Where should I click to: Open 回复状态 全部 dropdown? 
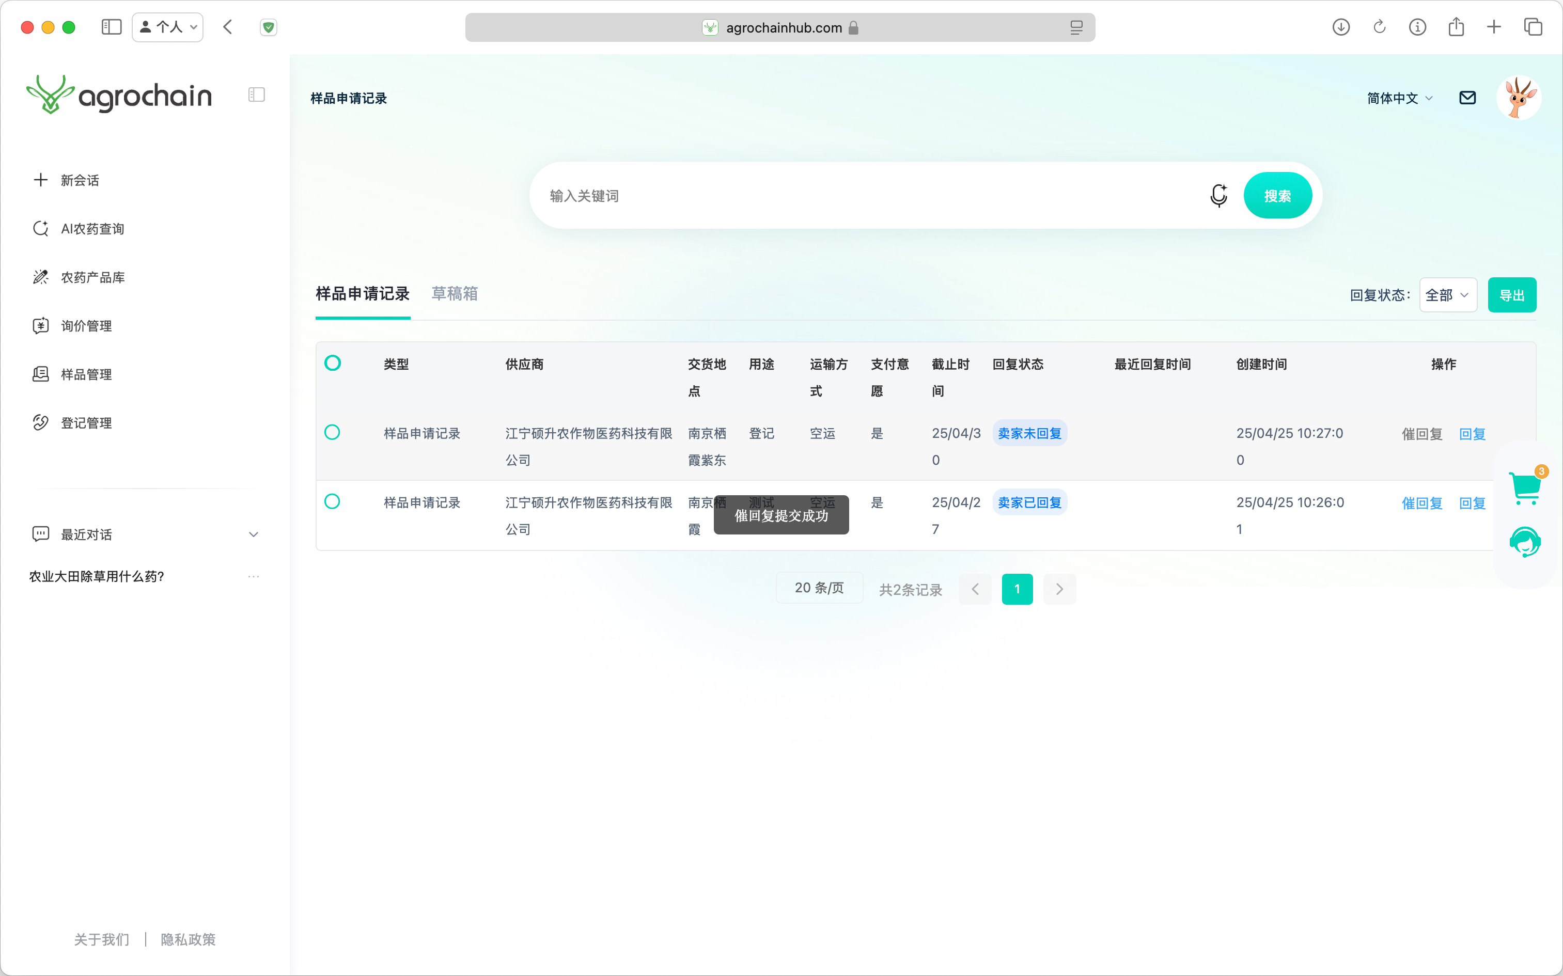(x=1447, y=295)
